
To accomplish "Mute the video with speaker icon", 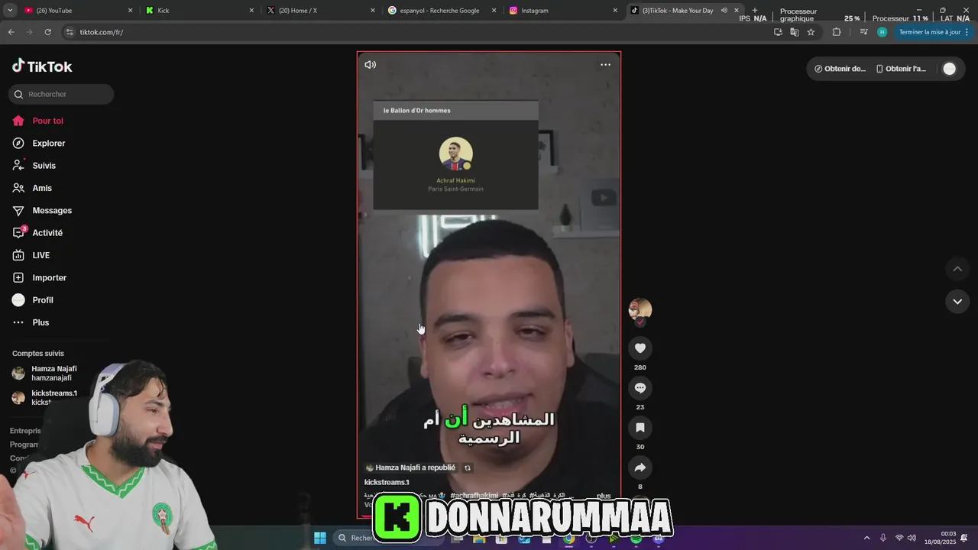I will pyautogui.click(x=371, y=65).
